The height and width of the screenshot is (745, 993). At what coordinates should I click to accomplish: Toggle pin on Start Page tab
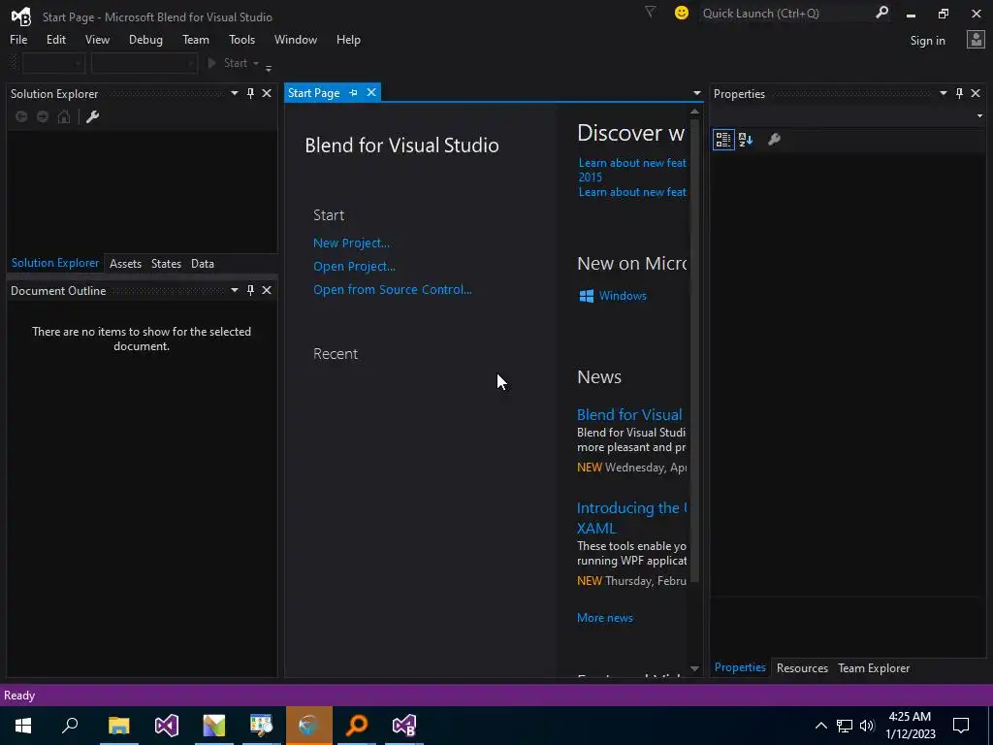[353, 92]
